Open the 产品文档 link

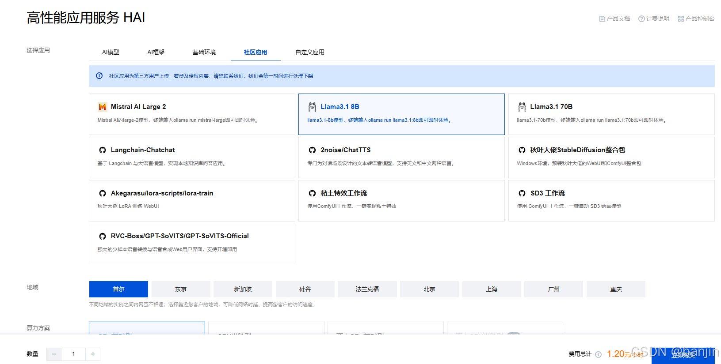pyautogui.click(x=614, y=19)
